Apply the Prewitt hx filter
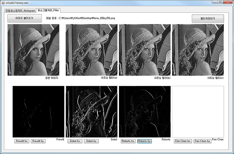The height and width of the screenshot is (154, 234). tap(22, 141)
